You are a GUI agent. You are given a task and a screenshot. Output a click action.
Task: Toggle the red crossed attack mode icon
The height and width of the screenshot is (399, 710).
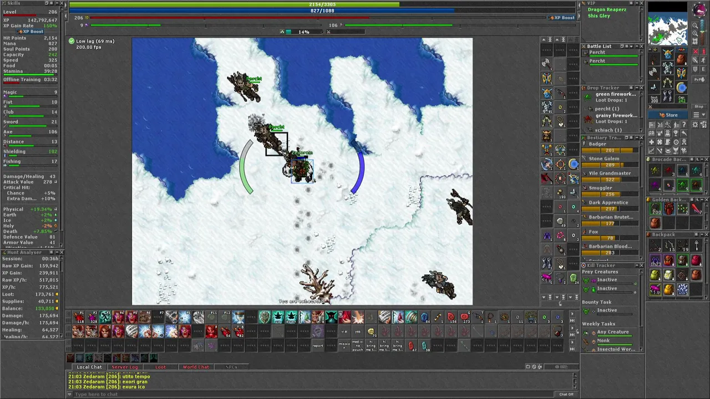coord(696,52)
